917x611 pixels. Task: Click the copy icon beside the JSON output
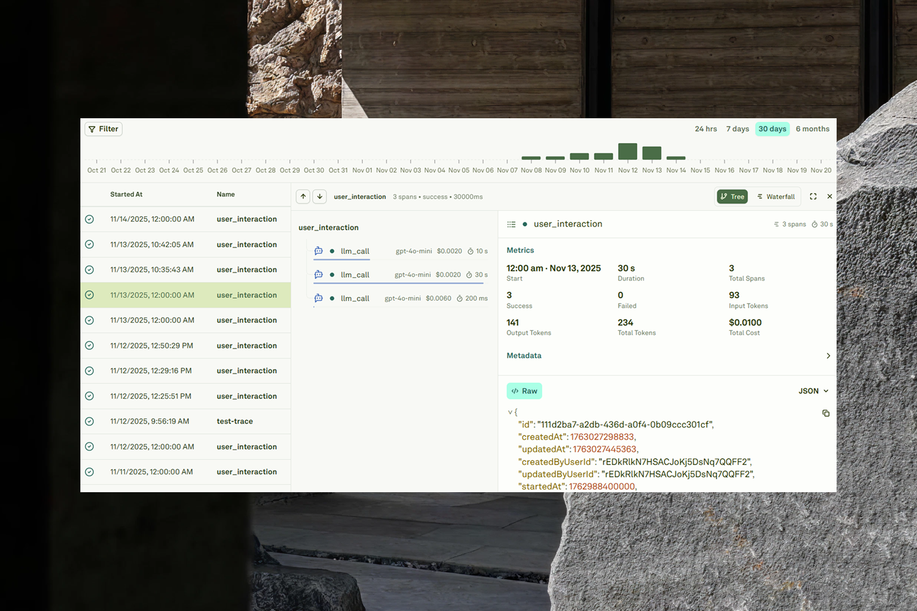[x=826, y=414]
